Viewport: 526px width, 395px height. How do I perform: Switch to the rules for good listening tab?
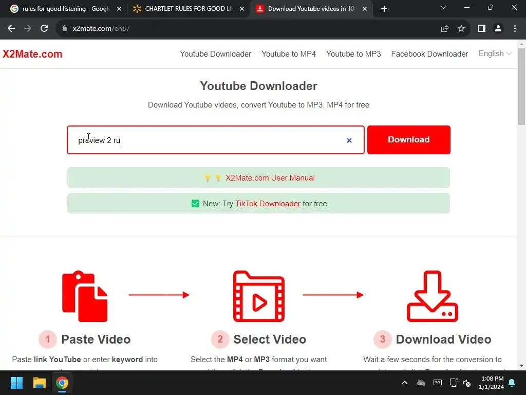tap(66, 9)
